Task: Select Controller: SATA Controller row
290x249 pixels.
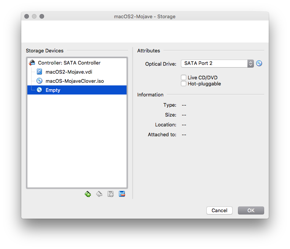Action: [x=77, y=63]
